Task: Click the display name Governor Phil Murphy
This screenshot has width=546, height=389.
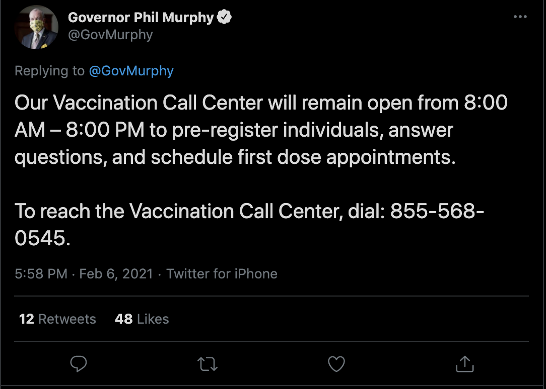Action: coord(141,17)
